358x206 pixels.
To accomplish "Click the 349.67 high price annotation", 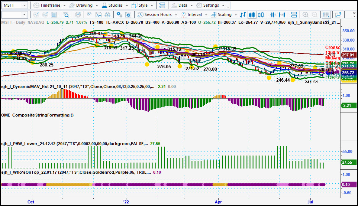I will (96, 34).
